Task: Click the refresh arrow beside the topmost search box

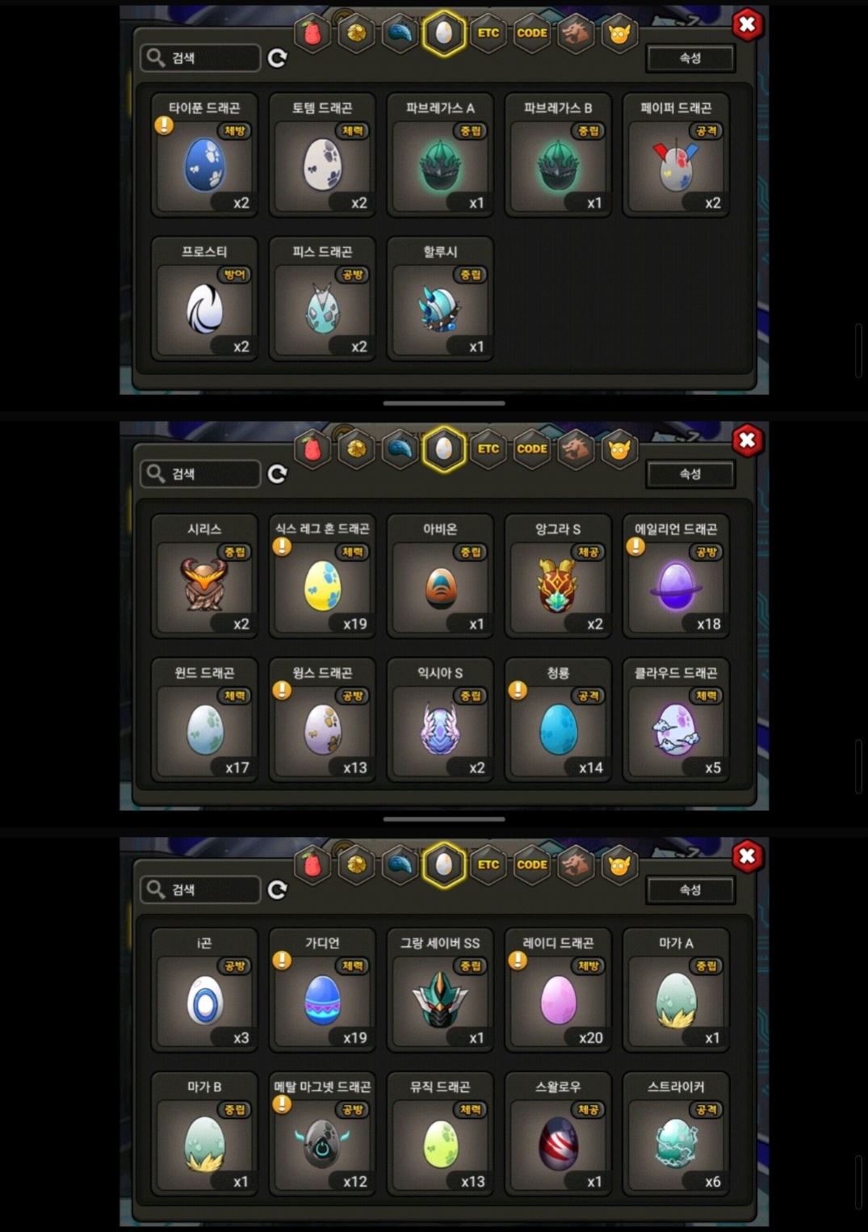Action: point(278,58)
